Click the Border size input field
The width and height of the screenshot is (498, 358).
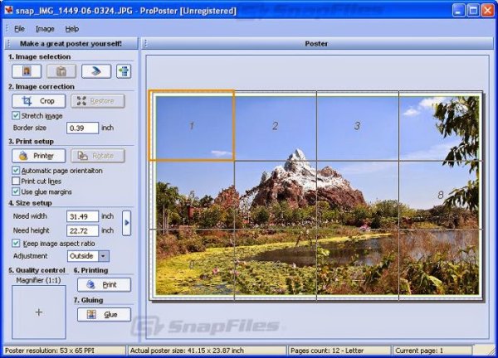click(x=82, y=128)
